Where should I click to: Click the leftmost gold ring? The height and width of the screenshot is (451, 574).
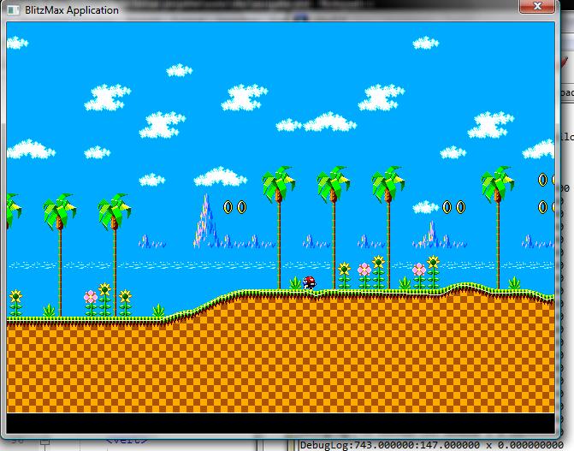coord(228,207)
